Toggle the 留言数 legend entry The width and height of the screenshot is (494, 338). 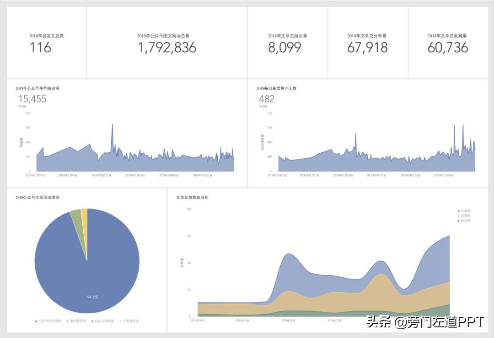464,221
